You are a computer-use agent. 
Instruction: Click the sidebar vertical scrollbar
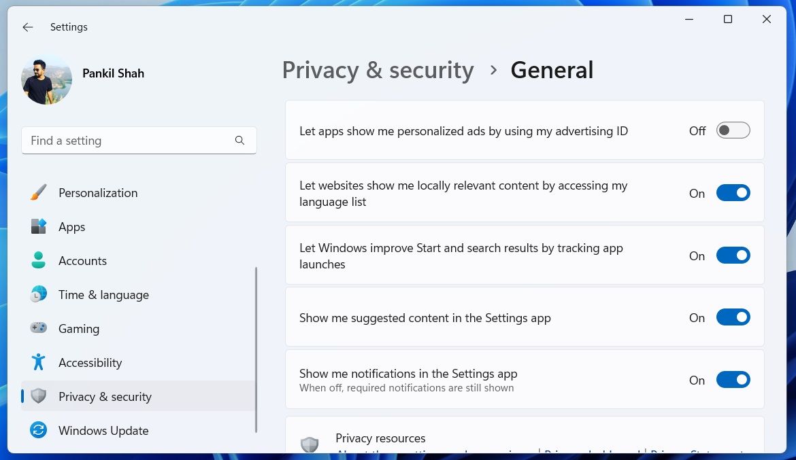(x=256, y=350)
